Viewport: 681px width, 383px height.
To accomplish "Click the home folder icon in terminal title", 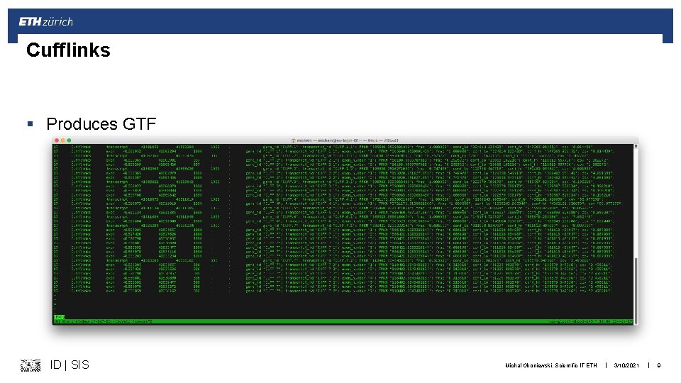I will 294,140.
